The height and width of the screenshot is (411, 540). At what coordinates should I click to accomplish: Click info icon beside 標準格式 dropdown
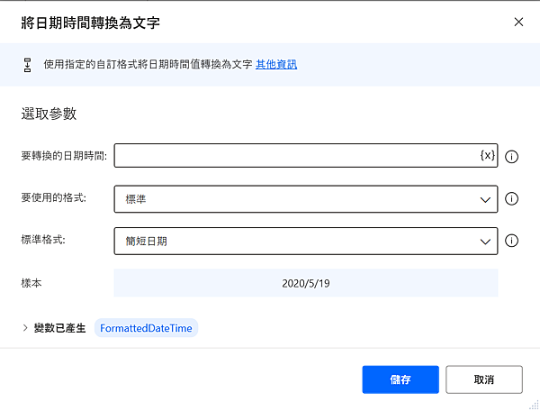[513, 241]
